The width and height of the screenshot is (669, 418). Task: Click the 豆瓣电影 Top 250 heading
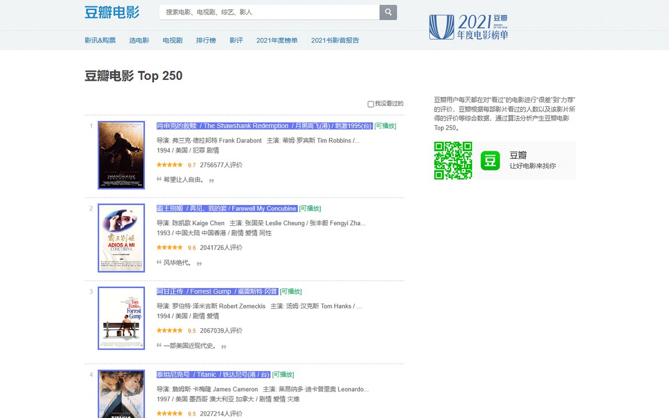tap(134, 76)
